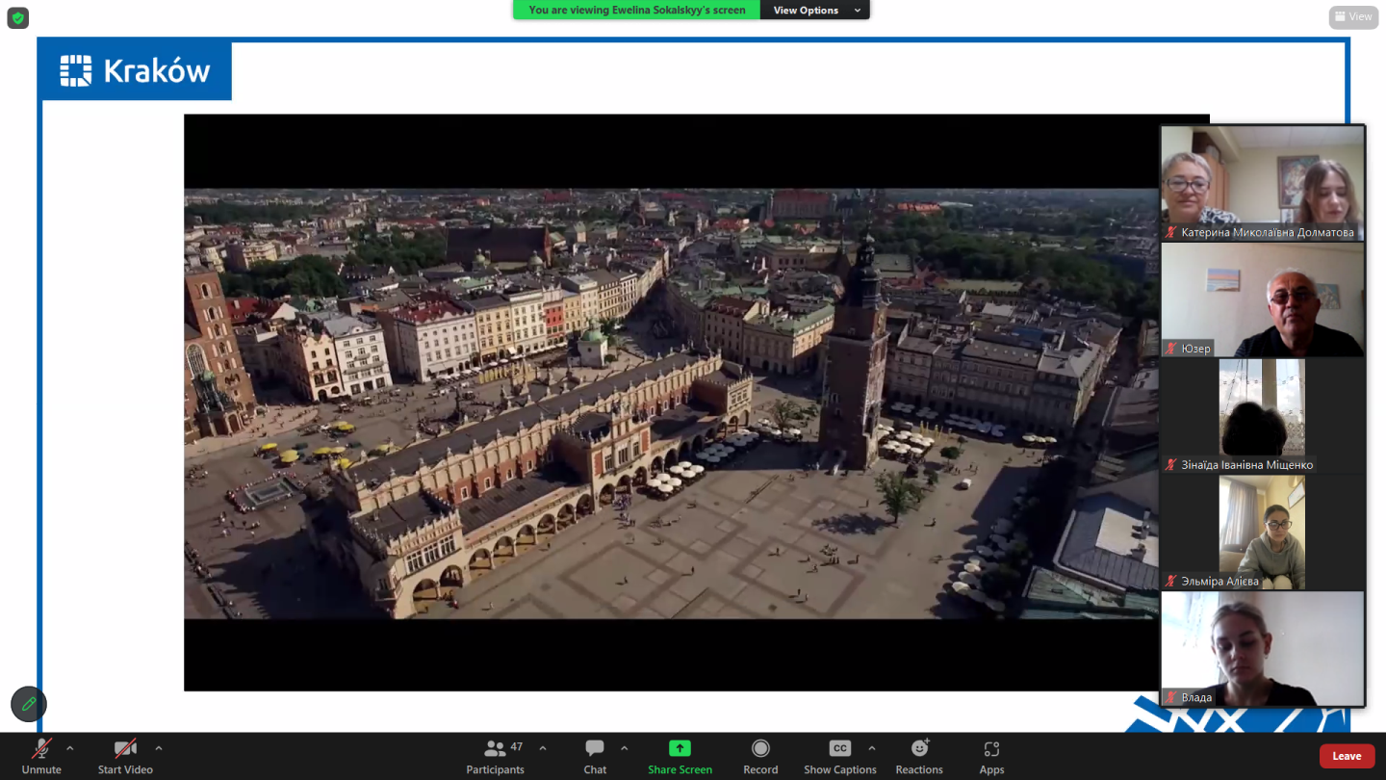1386x780 pixels.
Task: Open the Apps panel
Action: tap(991, 749)
